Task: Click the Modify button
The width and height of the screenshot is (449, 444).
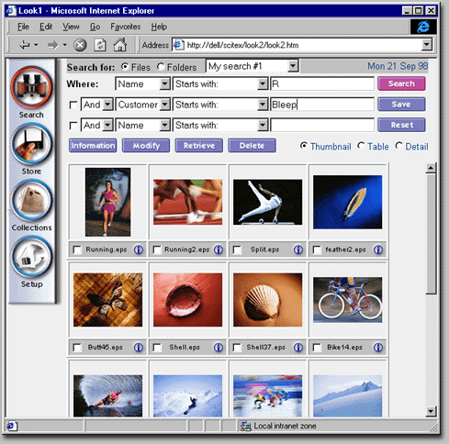Action: [x=146, y=146]
